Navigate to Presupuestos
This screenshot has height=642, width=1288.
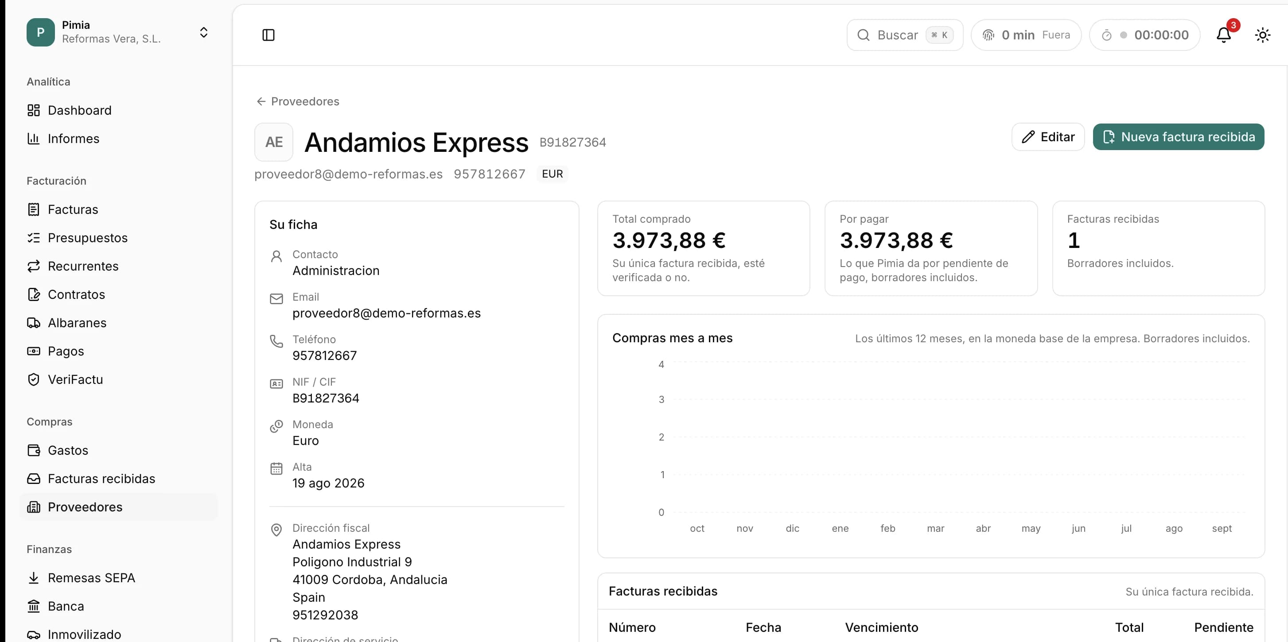[119, 238]
